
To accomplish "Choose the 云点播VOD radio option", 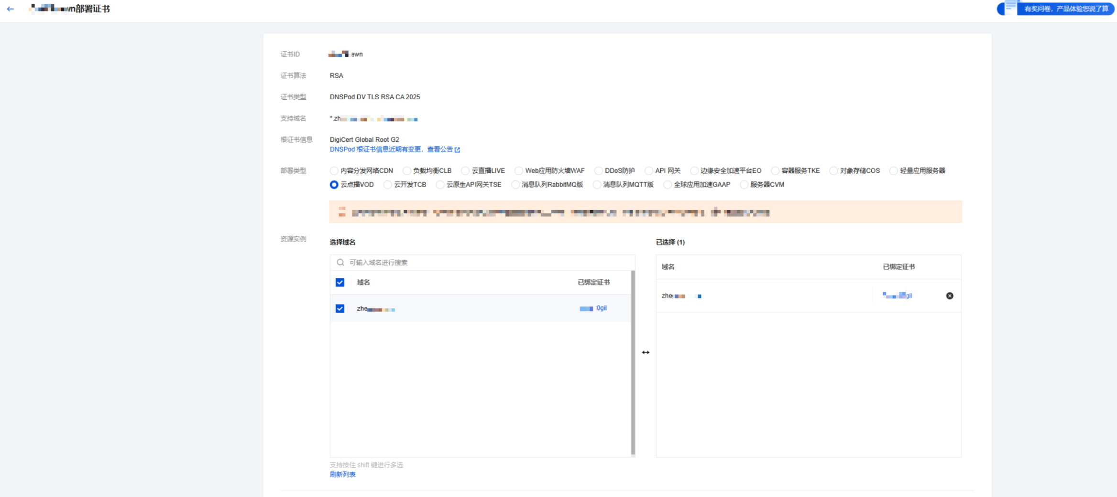I will (x=334, y=185).
